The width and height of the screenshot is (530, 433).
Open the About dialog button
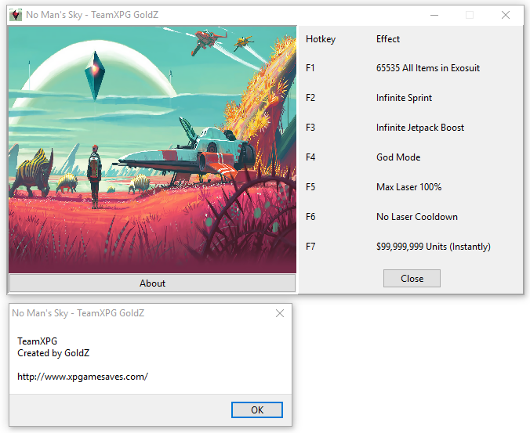click(152, 283)
